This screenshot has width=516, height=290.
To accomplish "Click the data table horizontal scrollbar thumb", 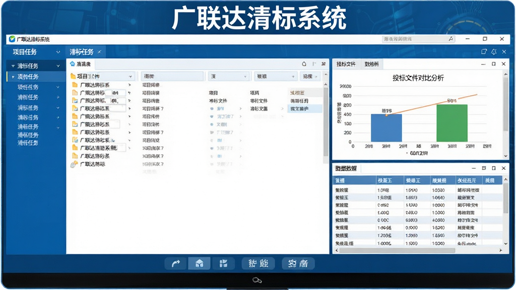I will tap(398, 251).
